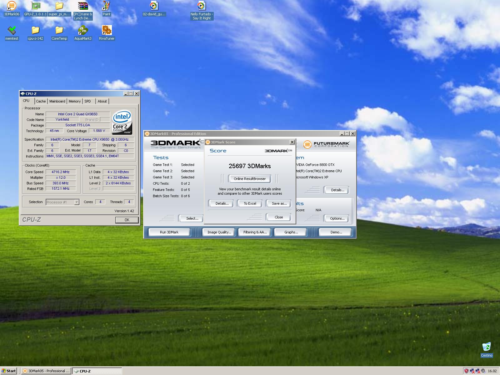
Task: Switch to the Cache tab in CPU-Z
Action: 41,101
